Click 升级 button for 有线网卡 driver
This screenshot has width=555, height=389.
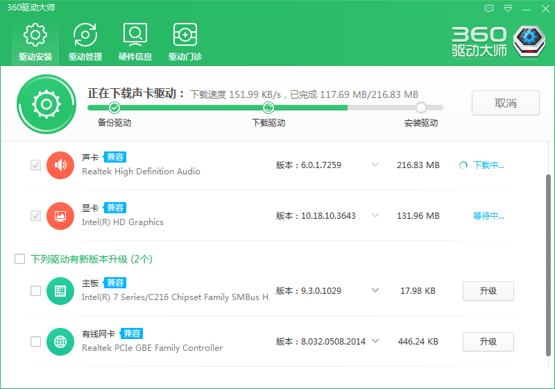[x=488, y=342]
